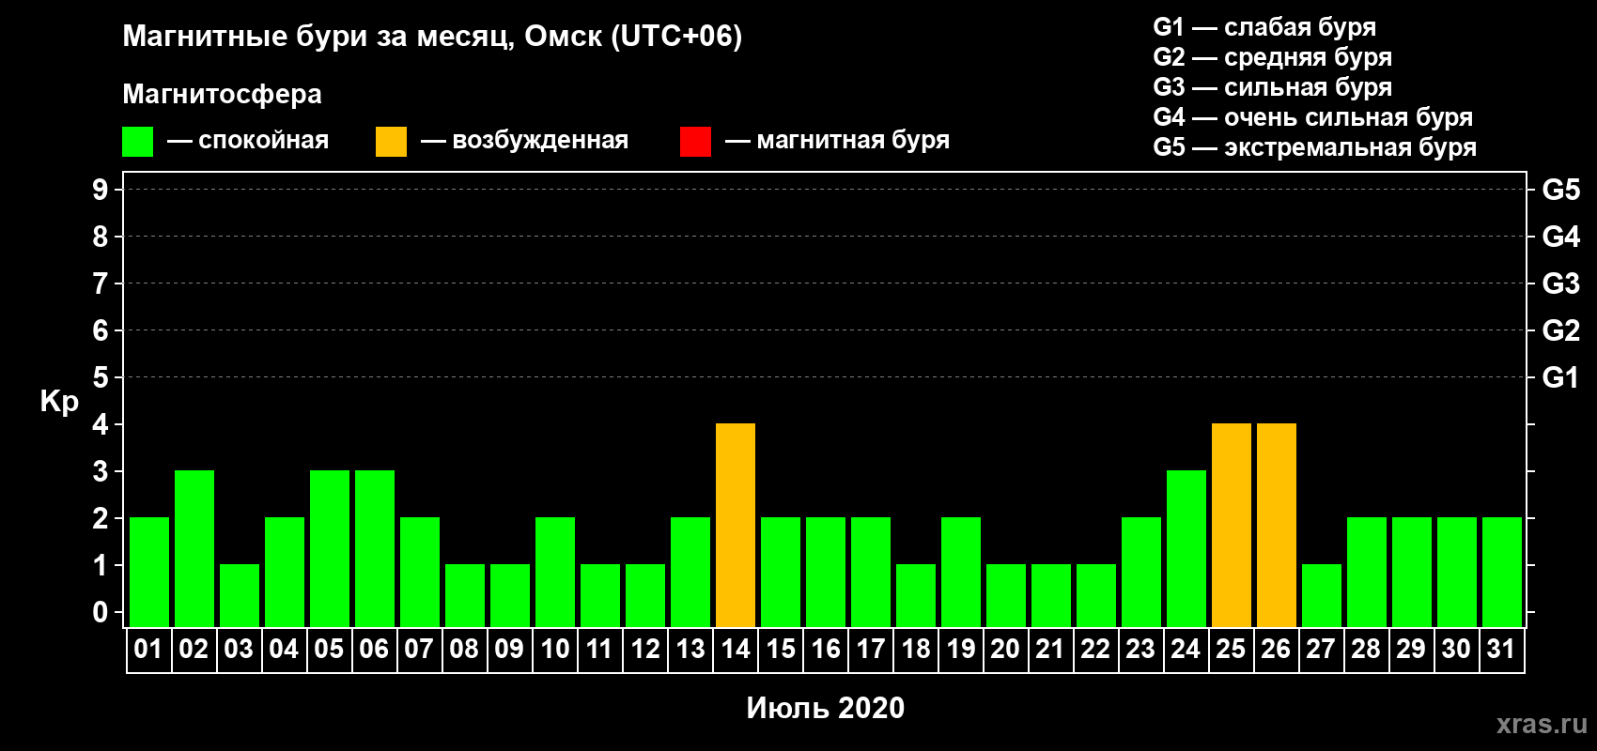Viewport: 1597px width, 751px height.
Task: Click the 'G5 — экстремальная буря' legend line
Action: click(x=1315, y=147)
